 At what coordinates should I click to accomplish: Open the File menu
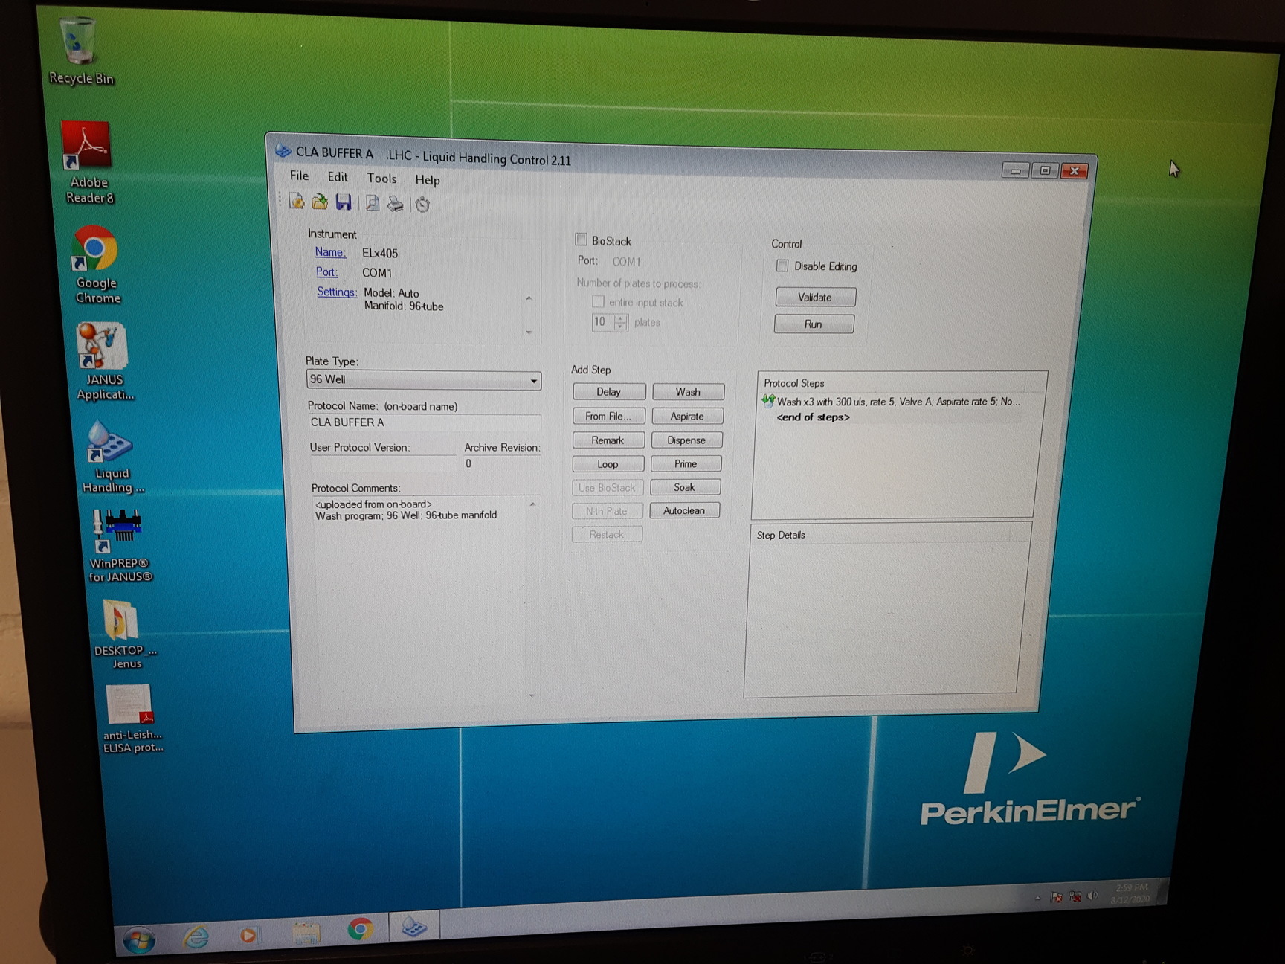(x=299, y=176)
